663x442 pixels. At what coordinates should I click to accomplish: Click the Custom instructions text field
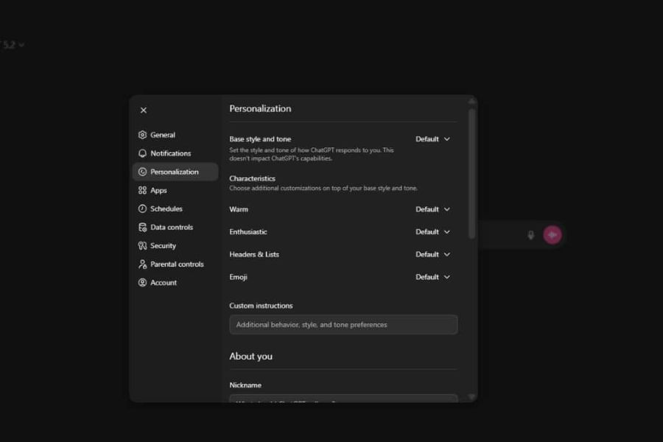343,324
